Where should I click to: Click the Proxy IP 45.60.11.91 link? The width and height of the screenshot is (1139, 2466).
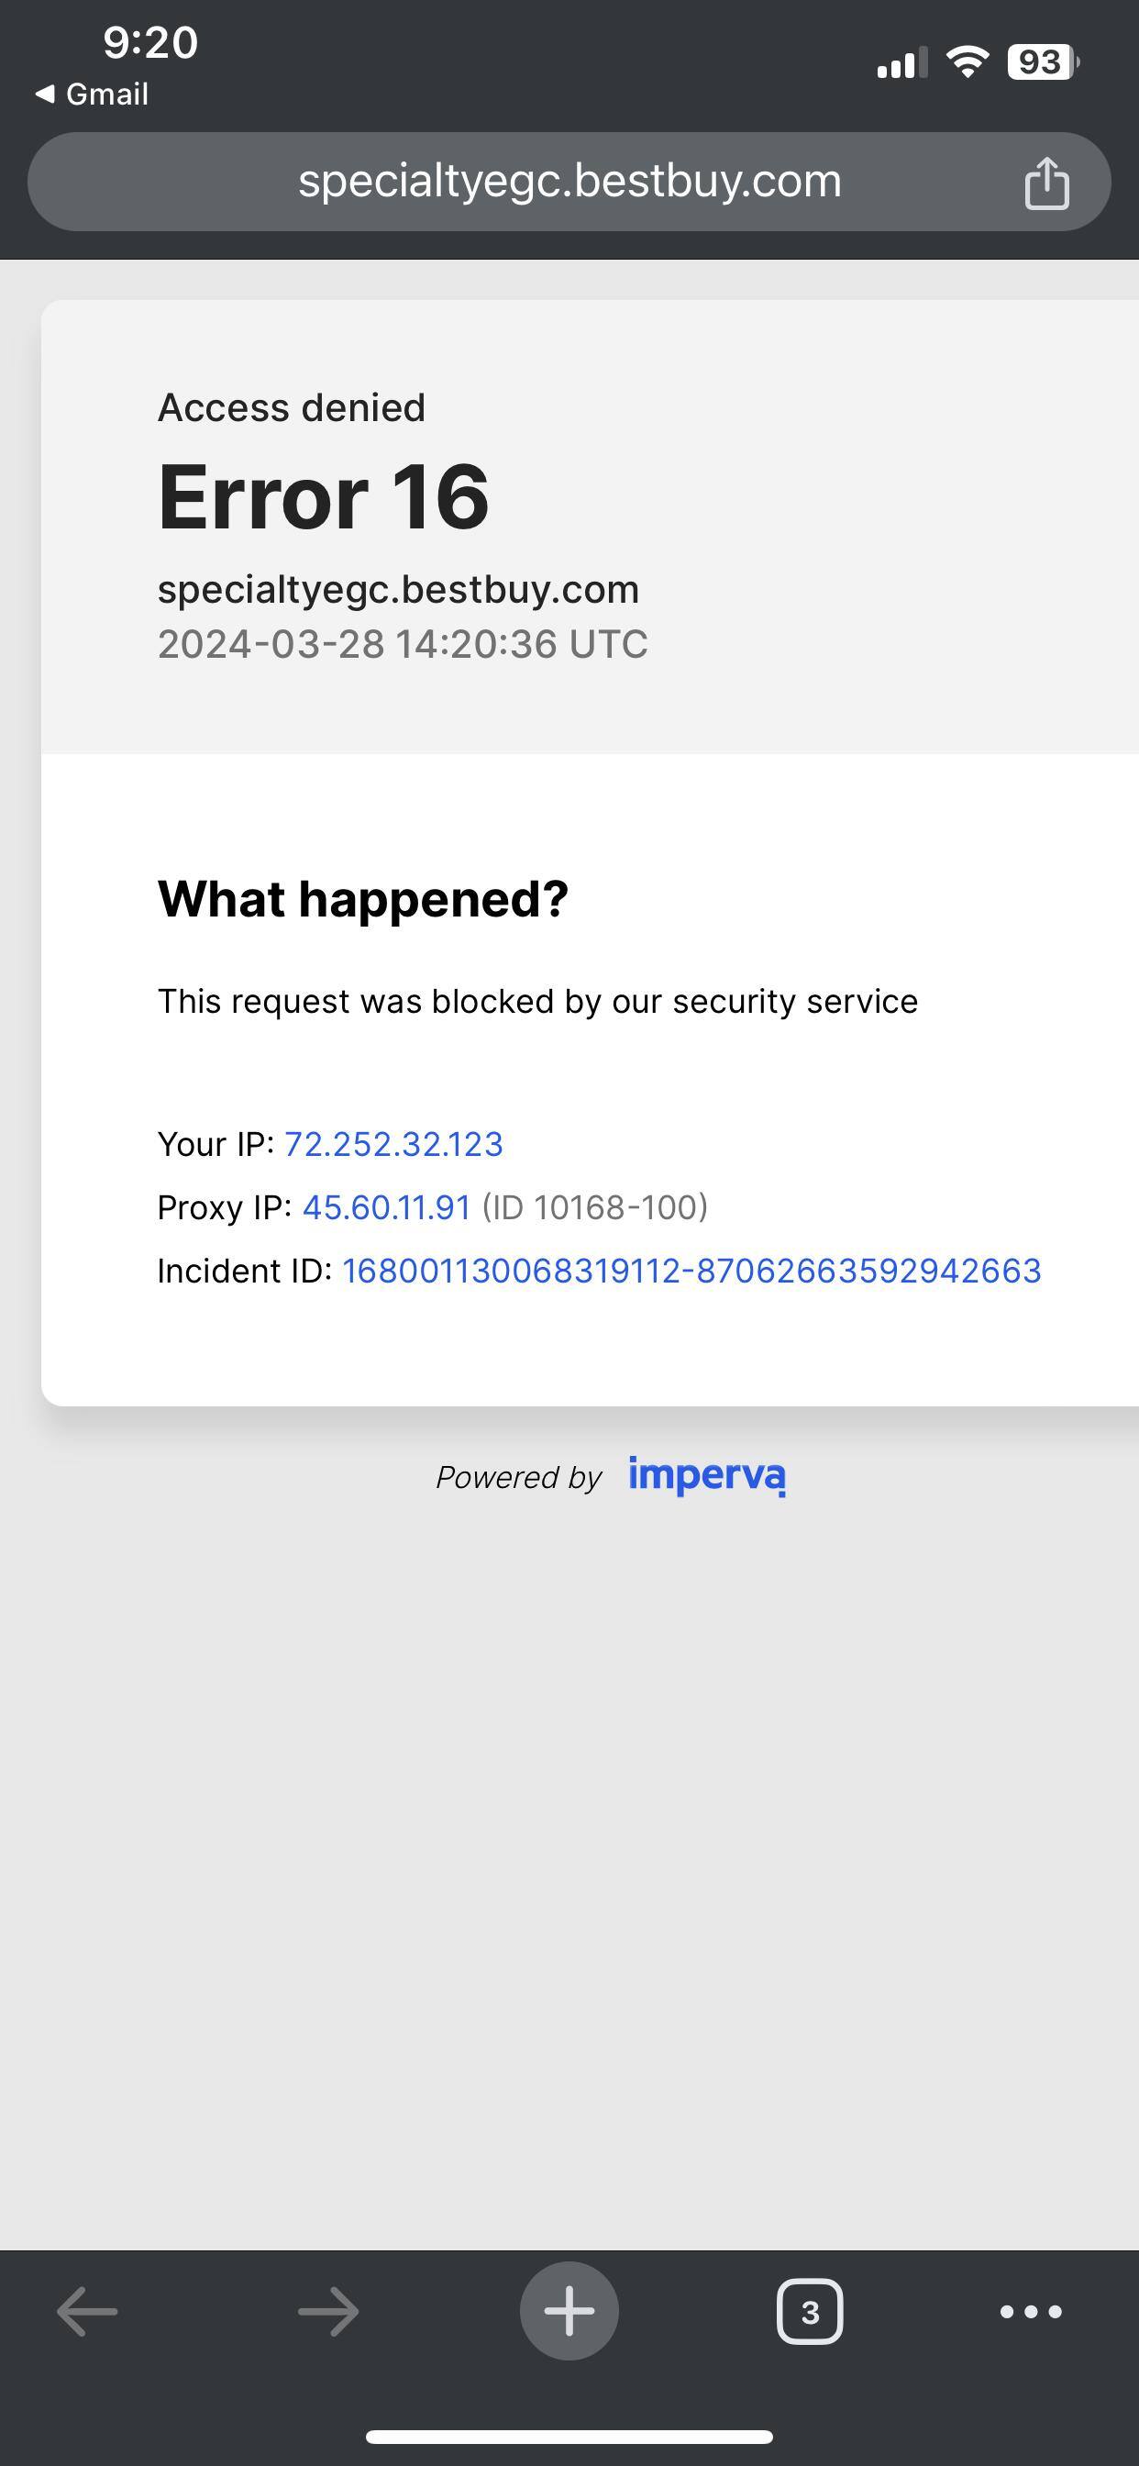[x=387, y=1207]
